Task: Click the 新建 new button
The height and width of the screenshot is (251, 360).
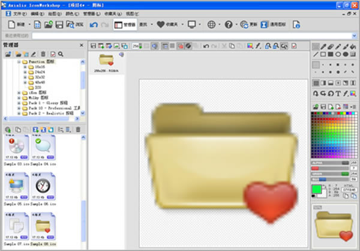Action: 16,25
